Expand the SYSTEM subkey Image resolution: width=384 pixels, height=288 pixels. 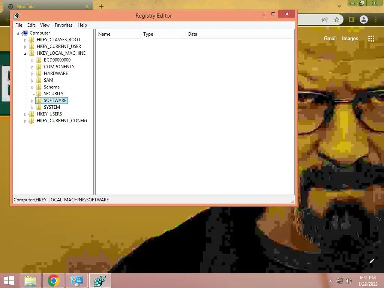(x=32, y=108)
